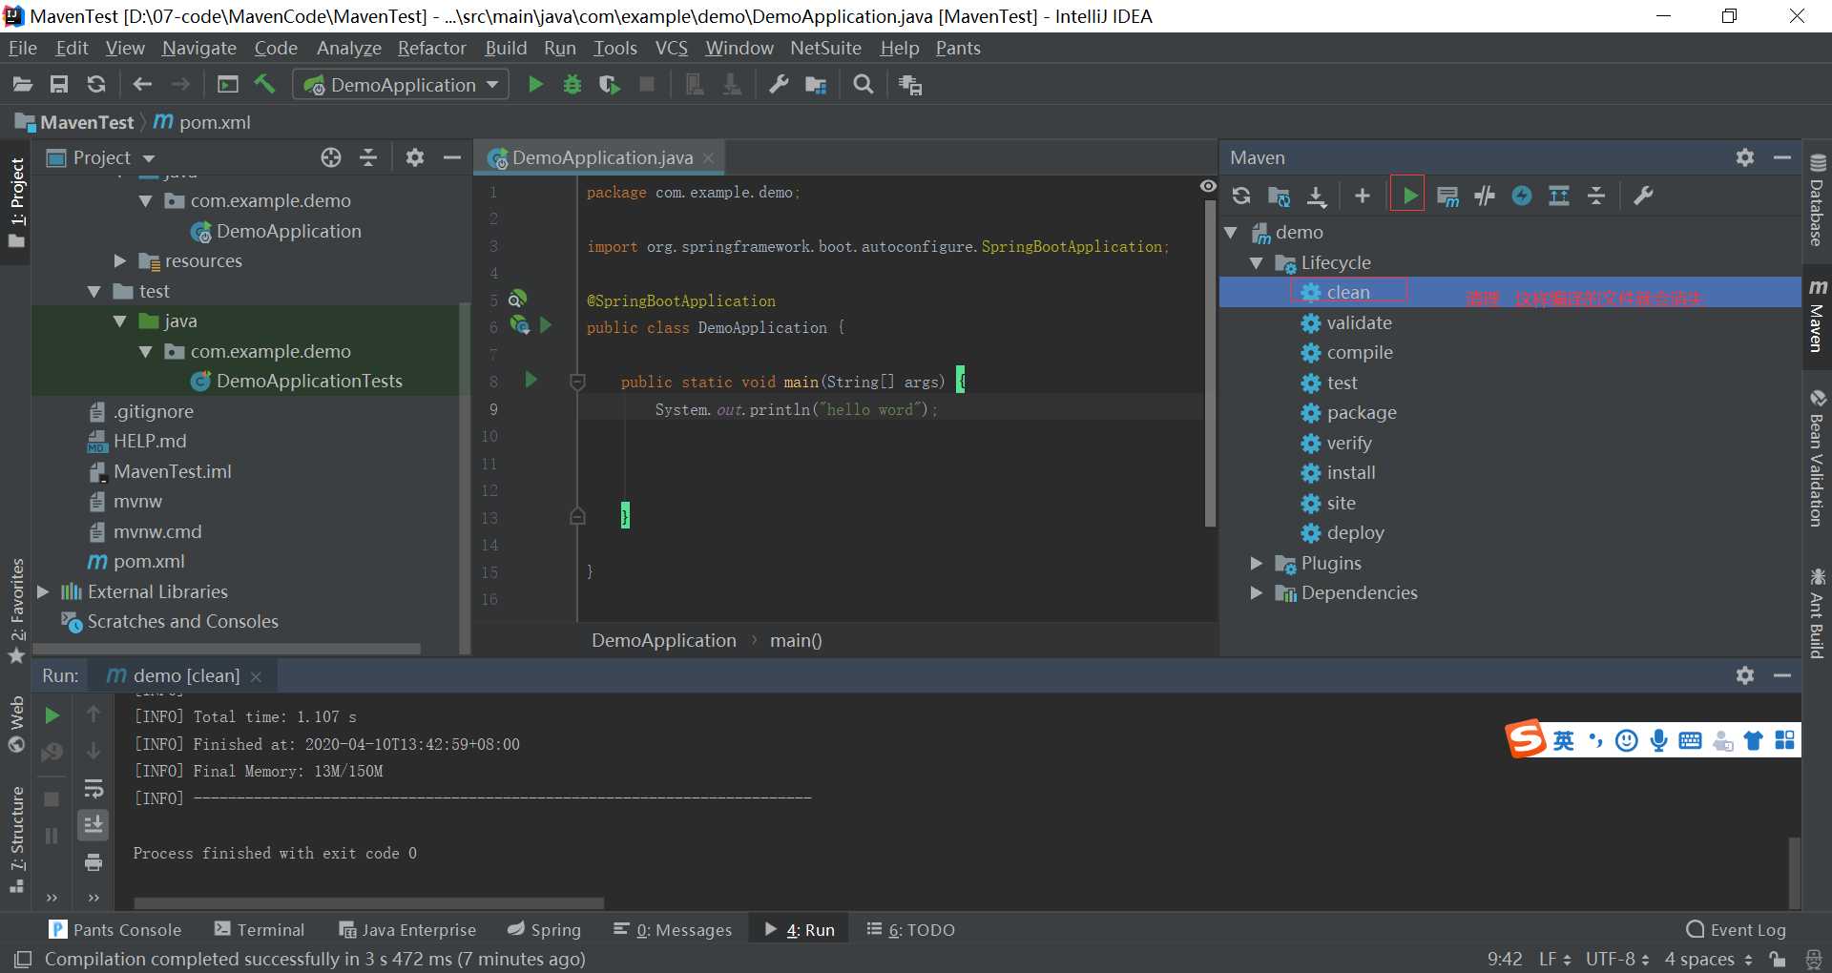Open the Build menu
1832x973 pixels.
(x=506, y=48)
